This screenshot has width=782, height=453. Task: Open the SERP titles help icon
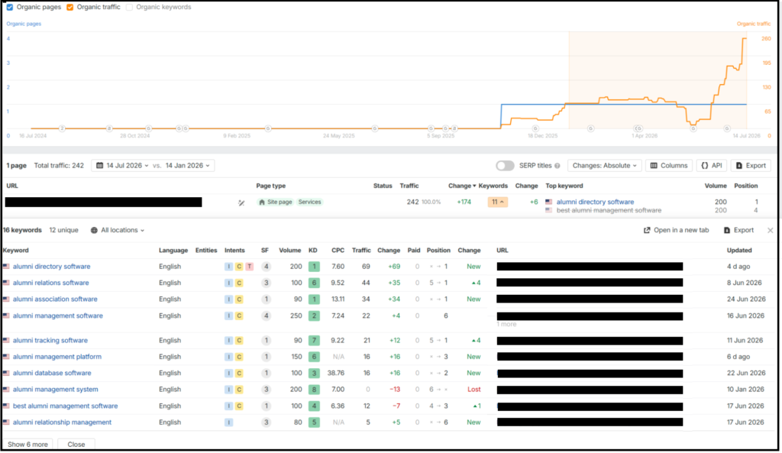coord(557,166)
